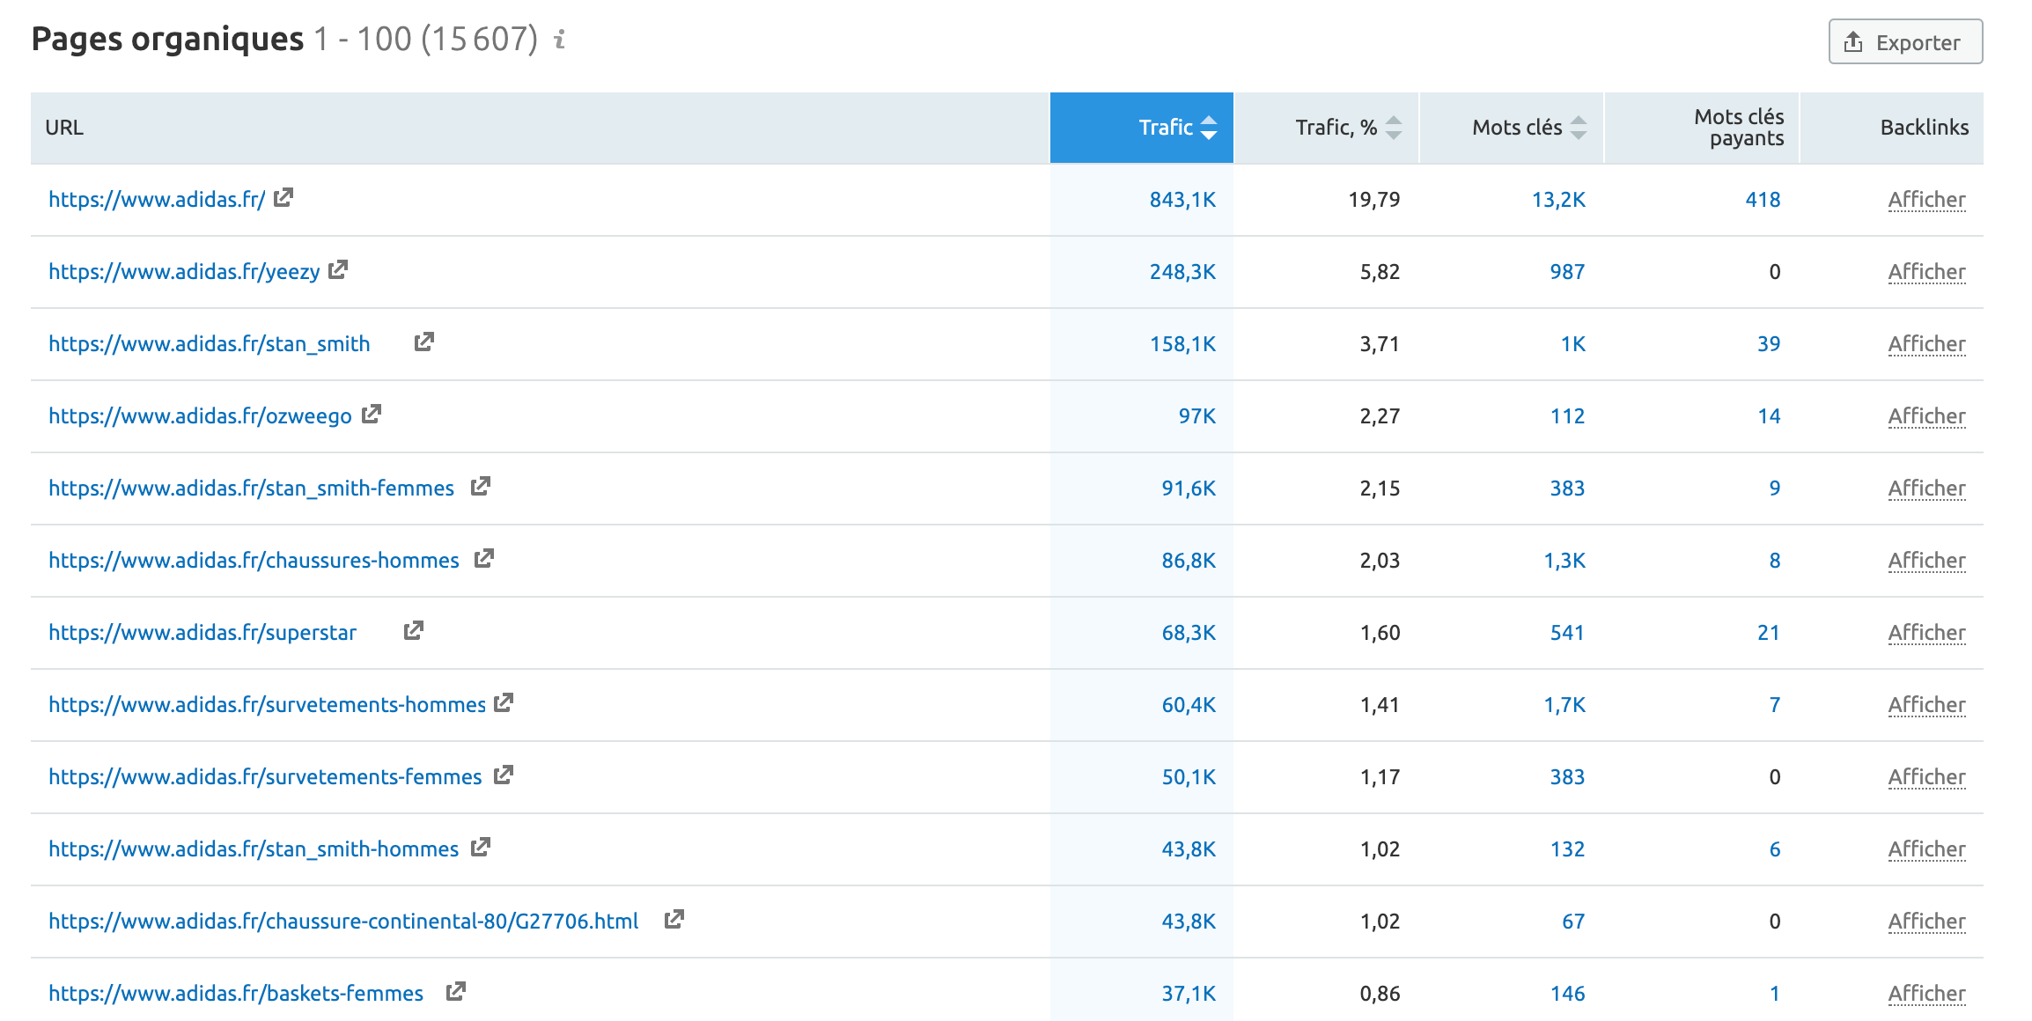Open the adidas.fr/yeezy URL link
This screenshot has height=1021, width=2032.
pyautogui.click(x=184, y=272)
